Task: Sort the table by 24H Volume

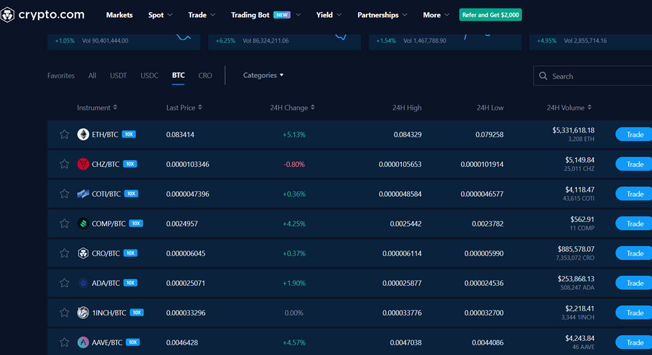Action: click(569, 108)
